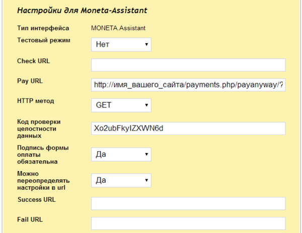Click the Pay URL input field

point(188,85)
